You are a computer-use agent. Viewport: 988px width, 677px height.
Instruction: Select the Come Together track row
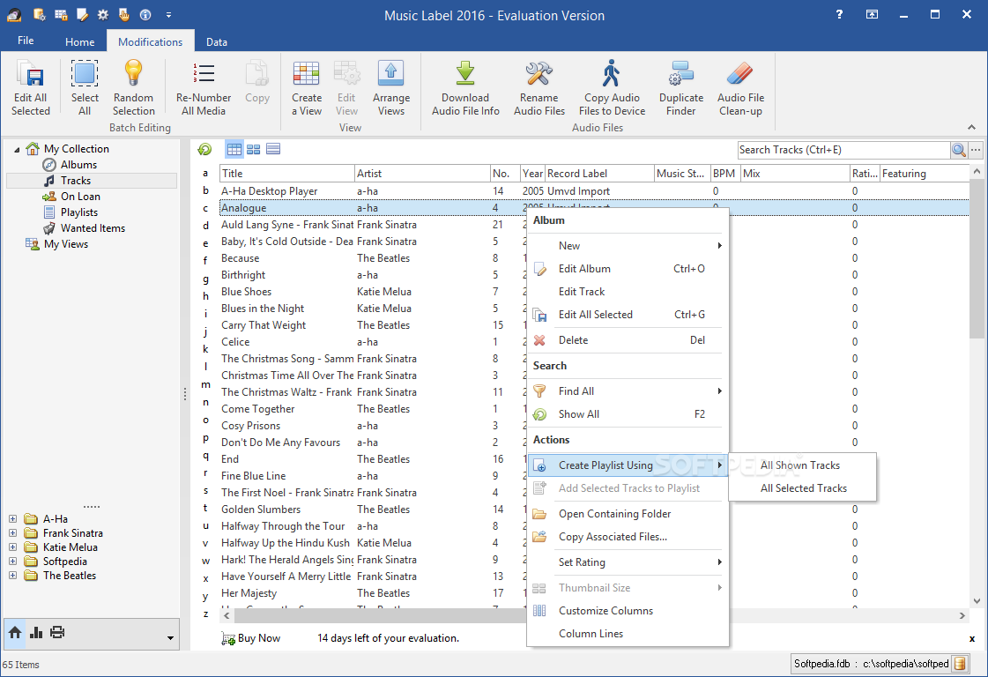click(372, 408)
